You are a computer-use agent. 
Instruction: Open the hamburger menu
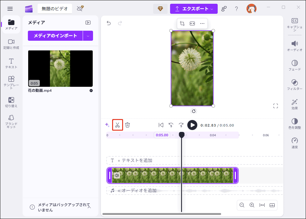click(x=10, y=9)
